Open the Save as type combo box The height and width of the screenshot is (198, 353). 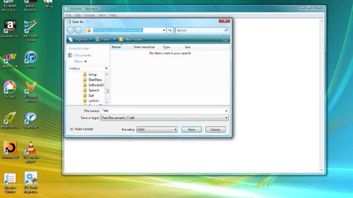pyautogui.click(x=164, y=118)
